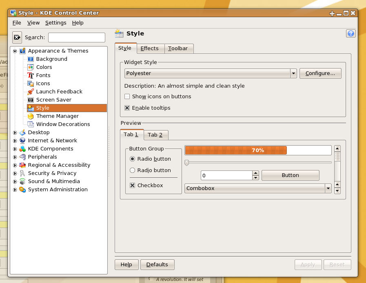Open the Icons module icon
Screen dimensions: 366x283
31,84
